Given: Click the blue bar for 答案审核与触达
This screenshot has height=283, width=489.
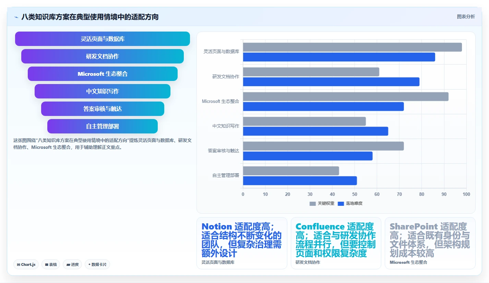Looking at the screenshot, I should [x=308, y=156].
